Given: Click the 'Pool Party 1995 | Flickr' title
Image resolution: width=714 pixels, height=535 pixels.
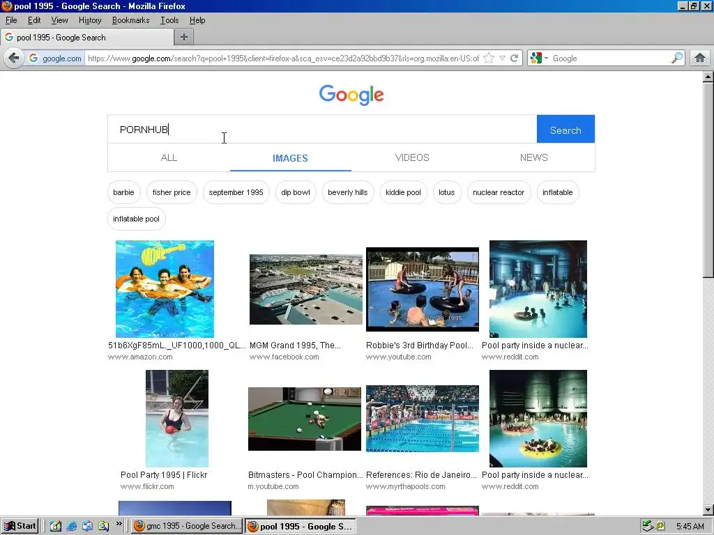Looking at the screenshot, I should (x=164, y=475).
